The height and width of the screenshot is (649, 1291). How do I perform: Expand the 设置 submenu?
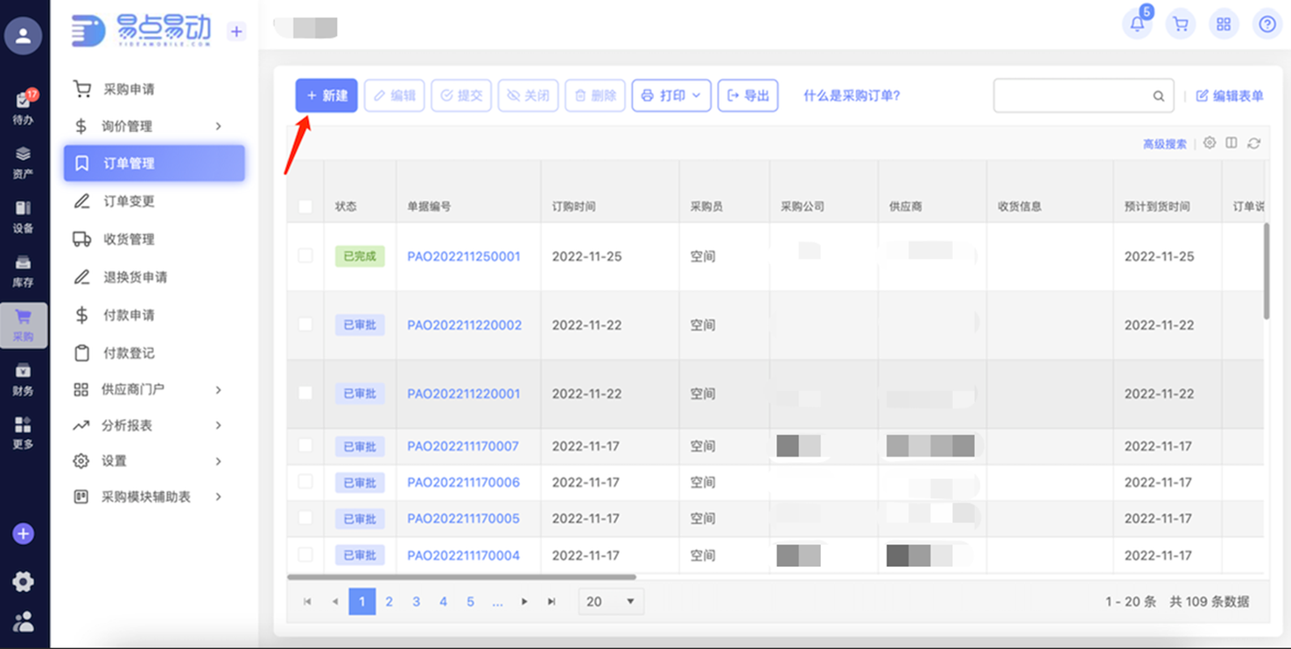tap(219, 461)
